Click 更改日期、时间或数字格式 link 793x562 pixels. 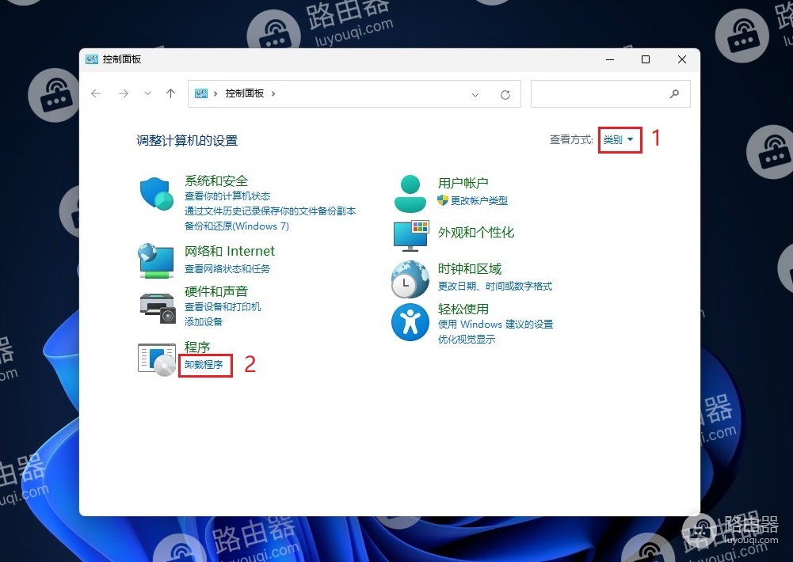pos(494,287)
